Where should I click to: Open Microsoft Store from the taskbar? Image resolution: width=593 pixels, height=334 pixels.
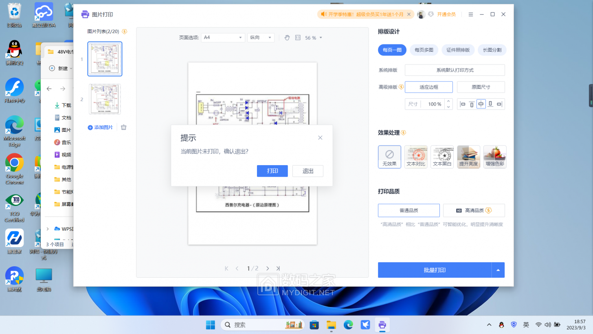point(314,325)
